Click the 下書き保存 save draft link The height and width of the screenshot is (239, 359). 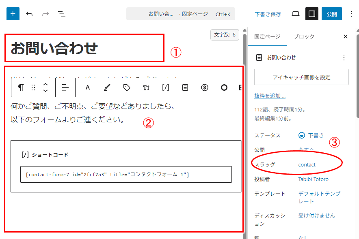(268, 14)
